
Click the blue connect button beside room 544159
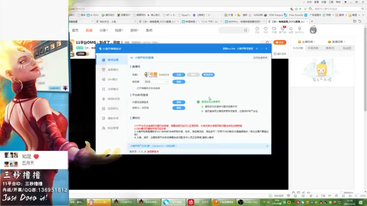point(179,75)
